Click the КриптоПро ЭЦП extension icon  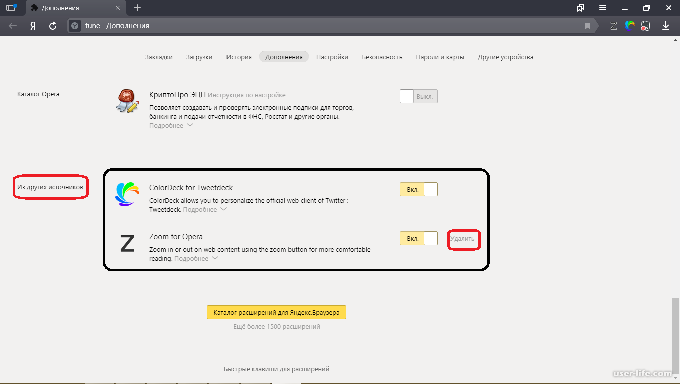(127, 100)
